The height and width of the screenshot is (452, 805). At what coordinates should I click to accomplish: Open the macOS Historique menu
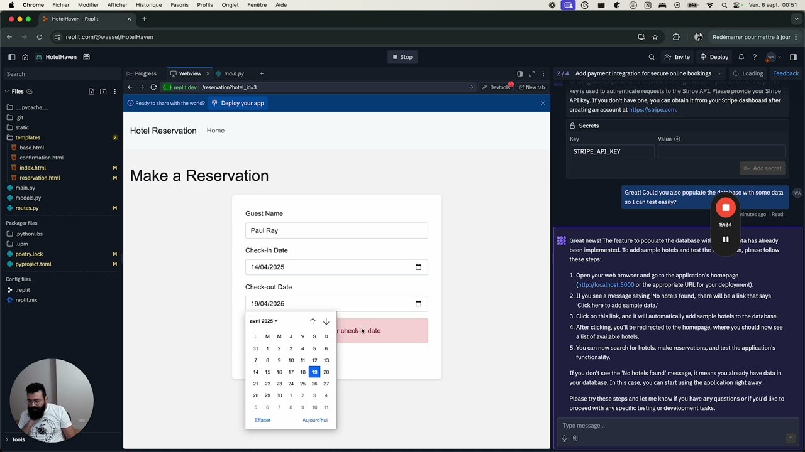[149, 5]
